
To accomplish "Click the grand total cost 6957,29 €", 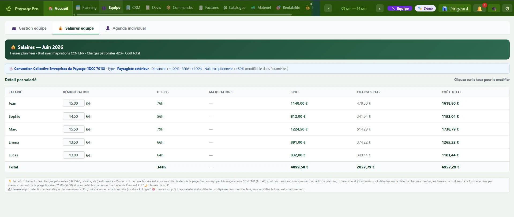I will (x=451, y=167).
